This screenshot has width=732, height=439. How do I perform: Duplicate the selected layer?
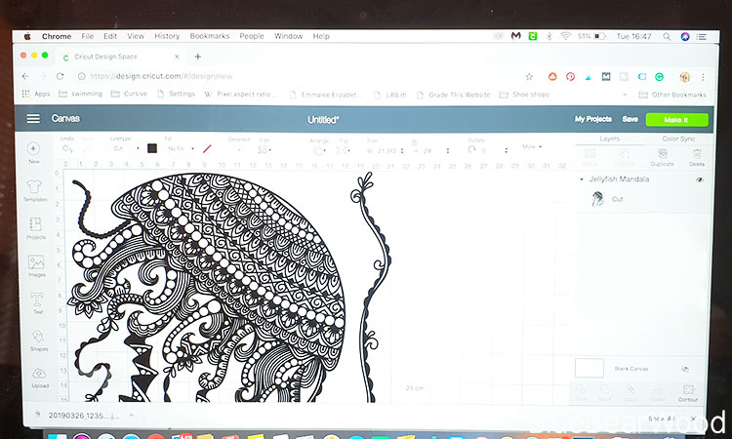662,158
